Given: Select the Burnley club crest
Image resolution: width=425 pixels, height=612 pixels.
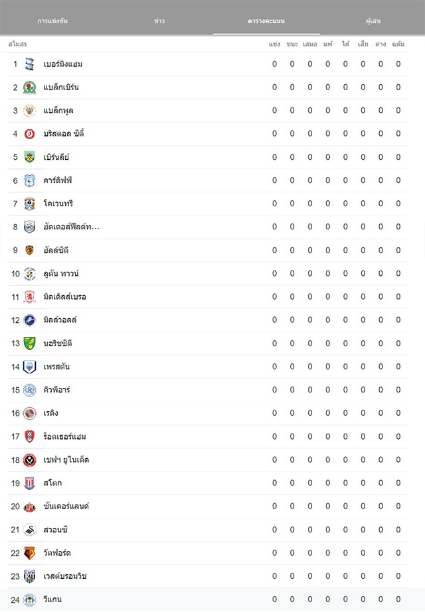Looking at the screenshot, I should click(29, 157).
